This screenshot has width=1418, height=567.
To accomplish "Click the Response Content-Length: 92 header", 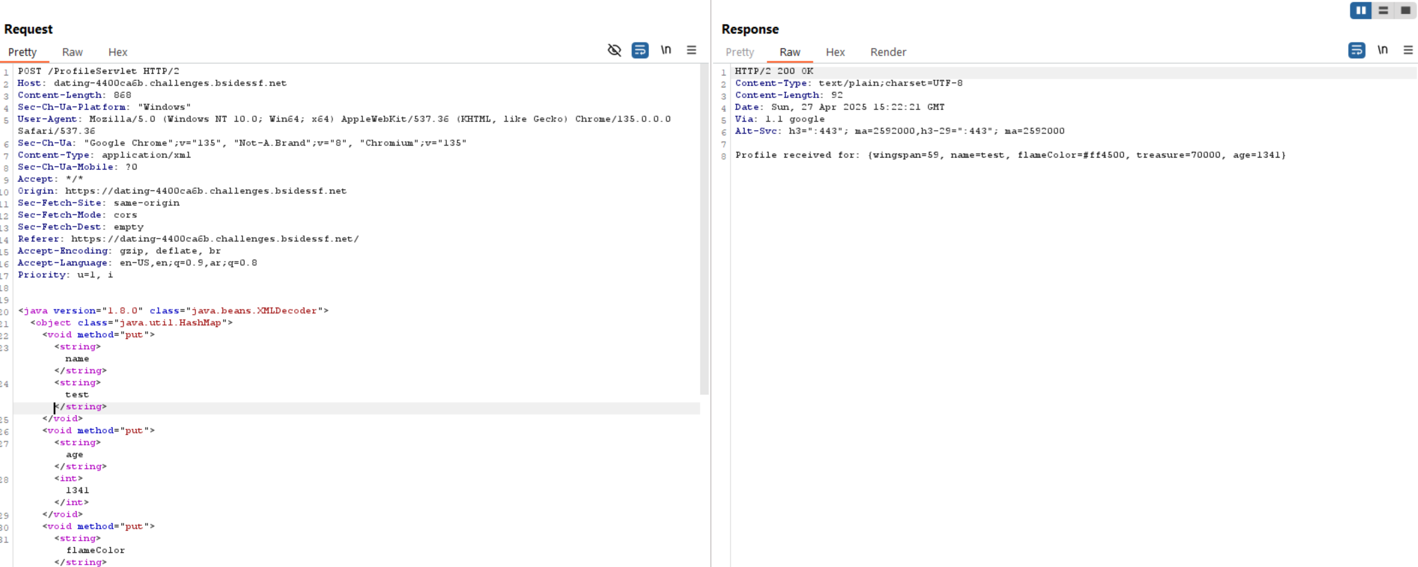I will point(789,95).
